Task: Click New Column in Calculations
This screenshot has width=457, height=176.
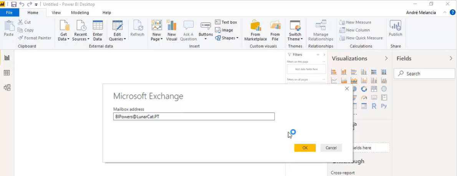Action: [x=355, y=30]
